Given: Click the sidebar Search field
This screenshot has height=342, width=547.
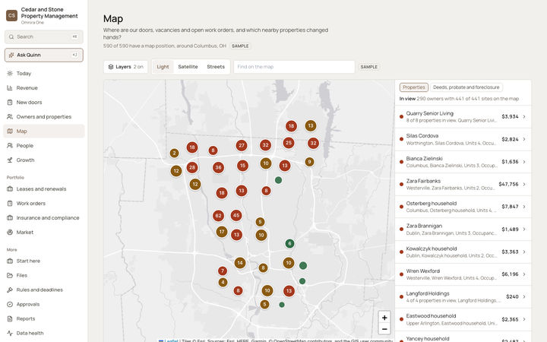Looking at the screenshot, I should pos(44,36).
